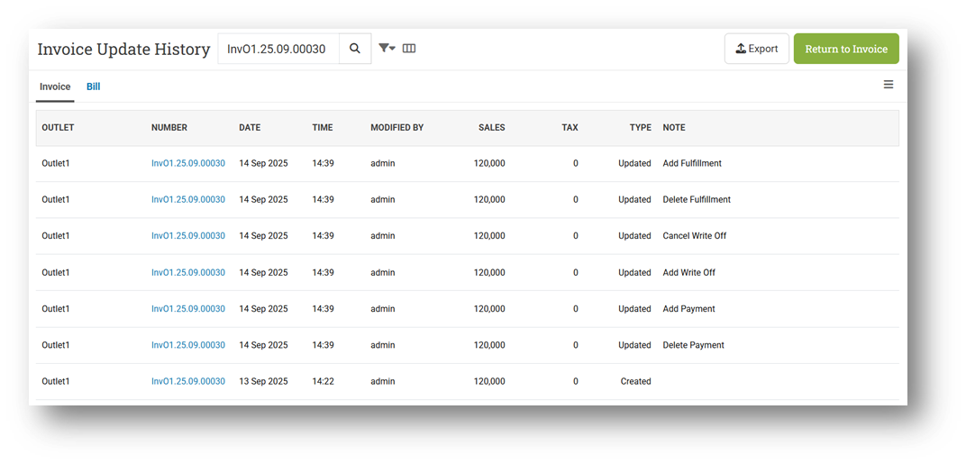The image size is (966, 464).
Task: Sort by the NOTE column header
Action: click(674, 128)
